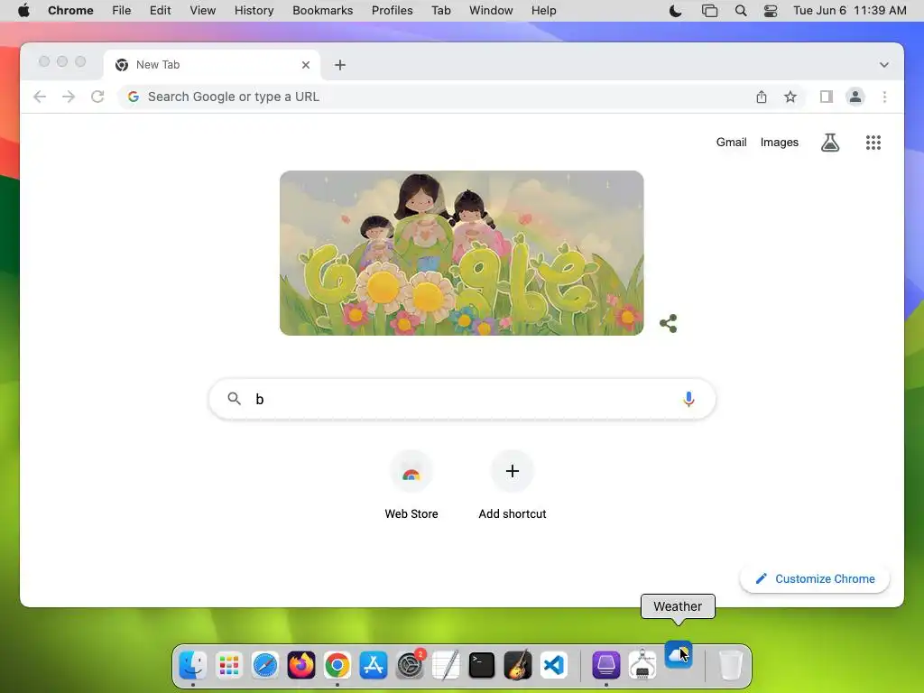
Task: Open the Apple menu
Action: (x=23, y=11)
